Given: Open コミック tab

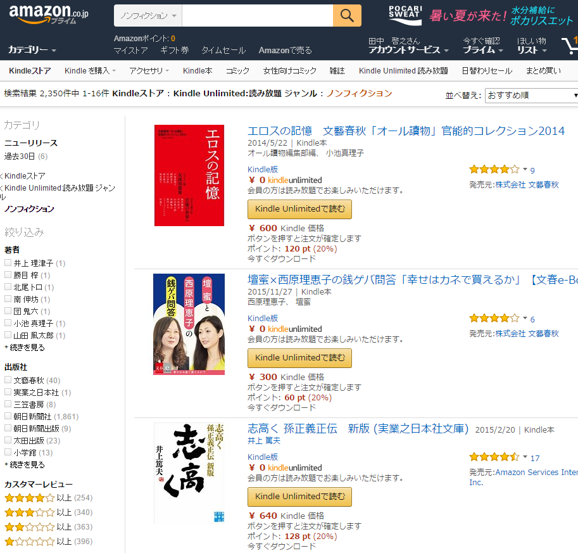Looking at the screenshot, I should (238, 70).
